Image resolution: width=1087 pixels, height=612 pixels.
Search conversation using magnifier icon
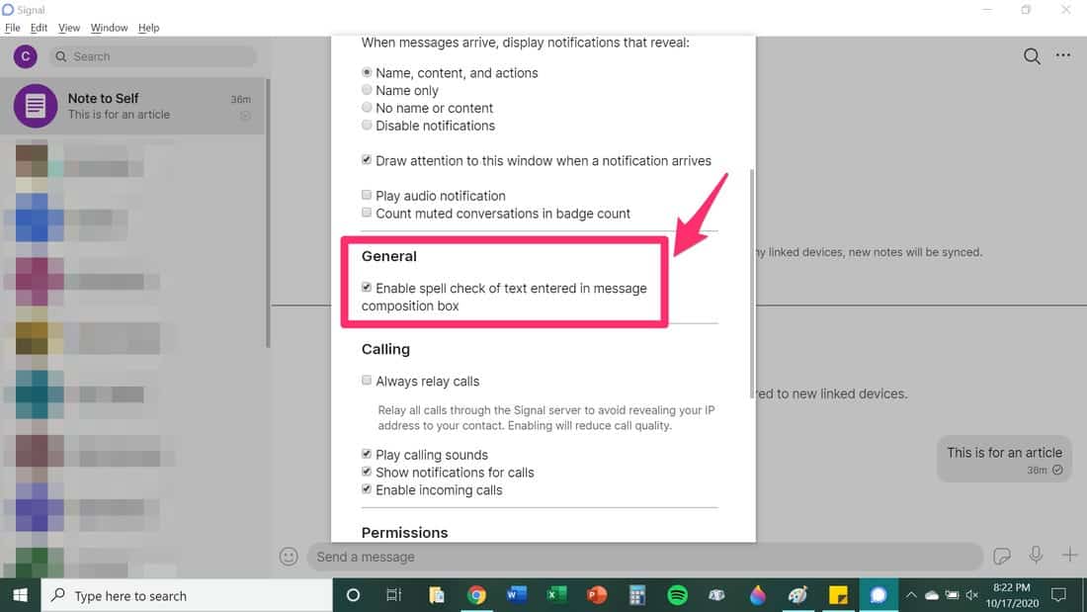point(1032,56)
